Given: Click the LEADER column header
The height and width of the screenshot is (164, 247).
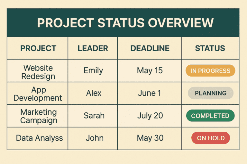Looking at the screenshot, I should [x=93, y=48].
